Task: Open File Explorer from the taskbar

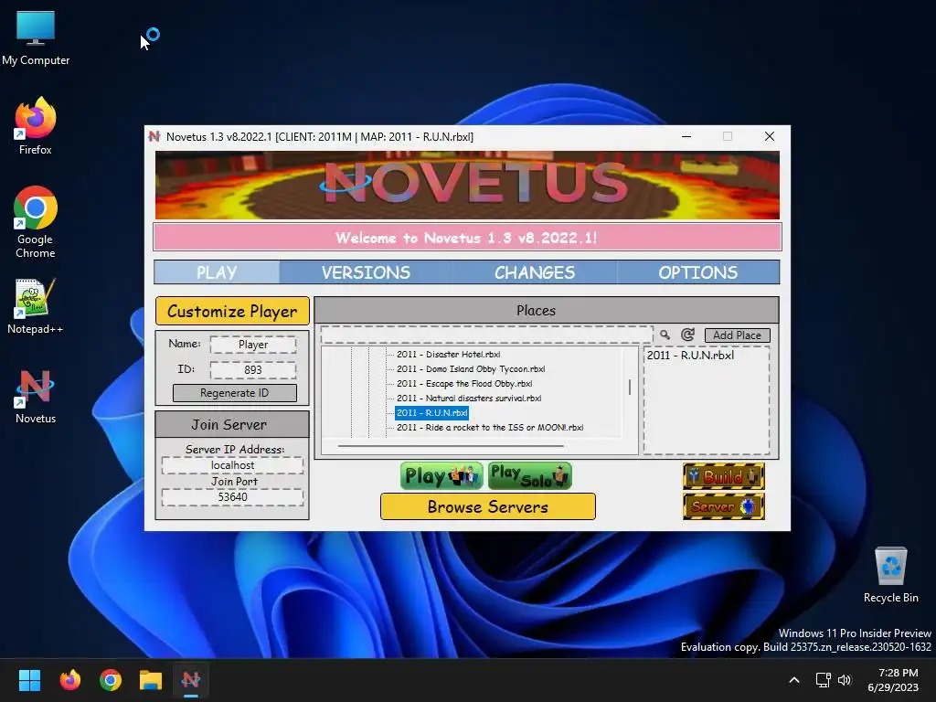Action: click(151, 680)
